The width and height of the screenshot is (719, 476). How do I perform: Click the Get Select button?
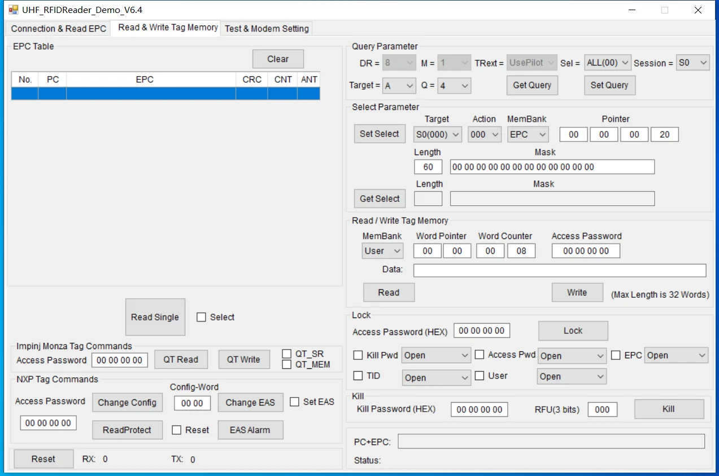[380, 199]
